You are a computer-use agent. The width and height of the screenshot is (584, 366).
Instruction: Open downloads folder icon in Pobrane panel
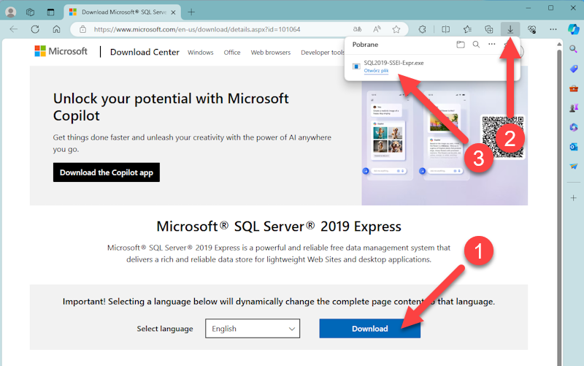coord(460,45)
